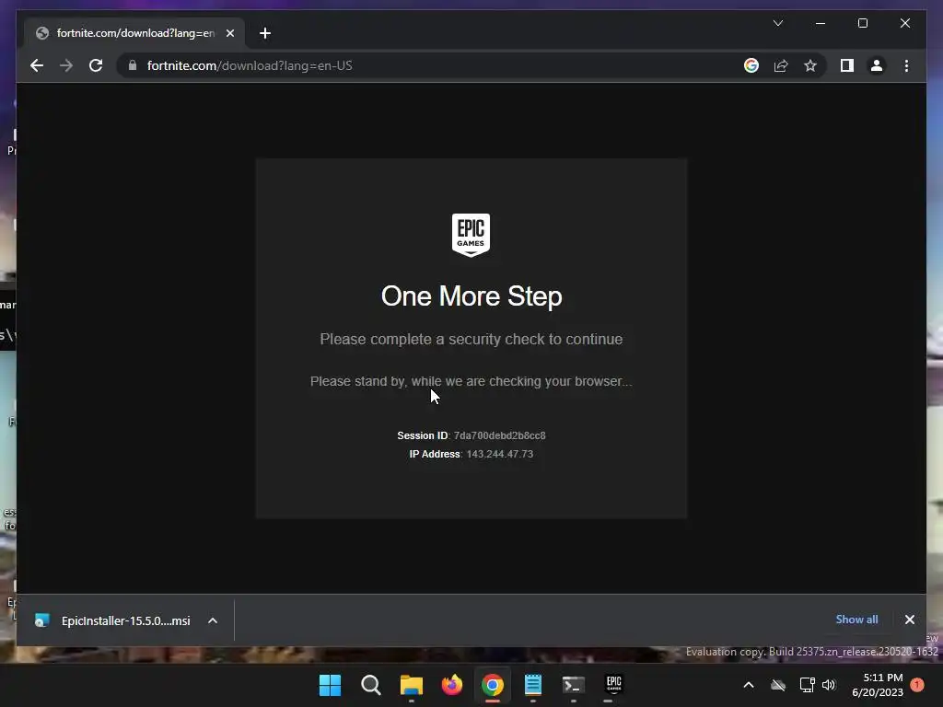
Task: Launch Firefox from taskbar
Action: [x=451, y=685]
